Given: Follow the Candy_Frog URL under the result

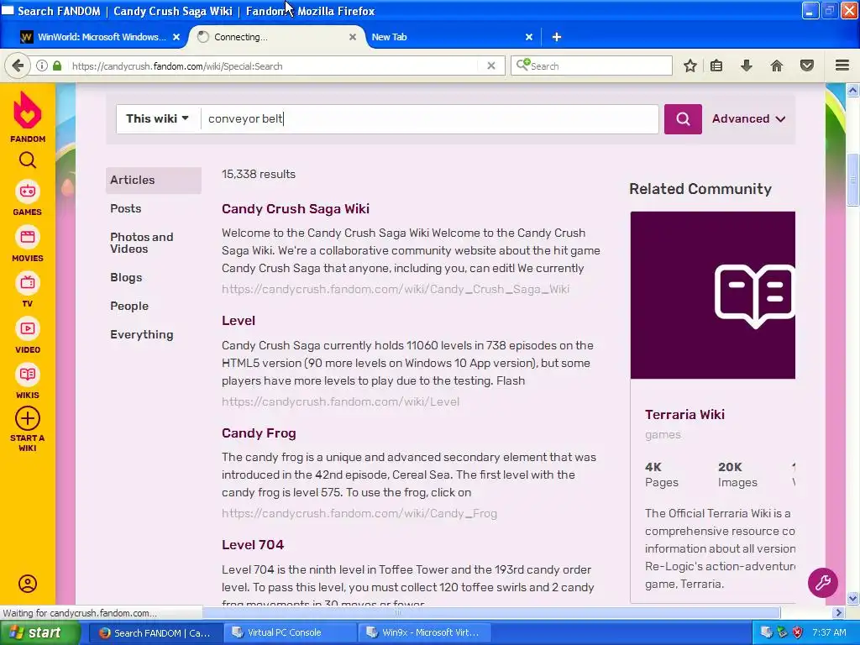Looking at the screenshot, I should pos(359,513).
